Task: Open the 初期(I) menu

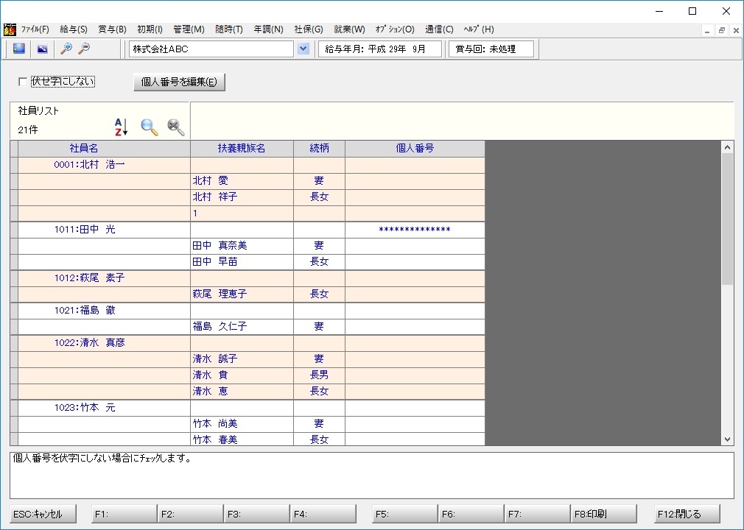Action: click(150, 29)
